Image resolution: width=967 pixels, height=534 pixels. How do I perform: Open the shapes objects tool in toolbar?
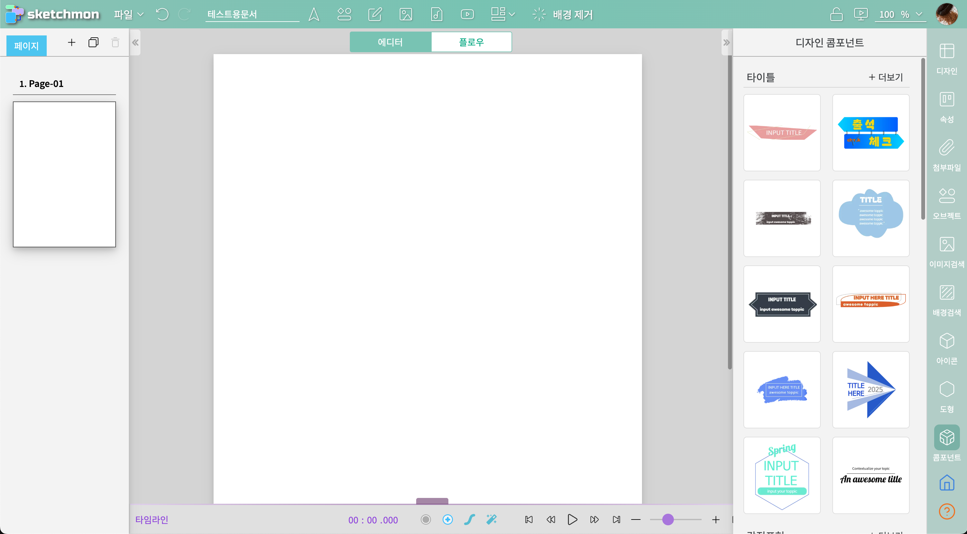[x=344, y=14]
